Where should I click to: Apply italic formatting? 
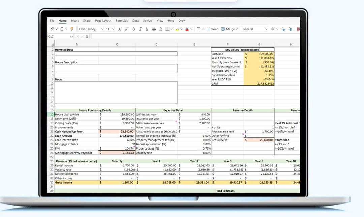pos(140,29)
